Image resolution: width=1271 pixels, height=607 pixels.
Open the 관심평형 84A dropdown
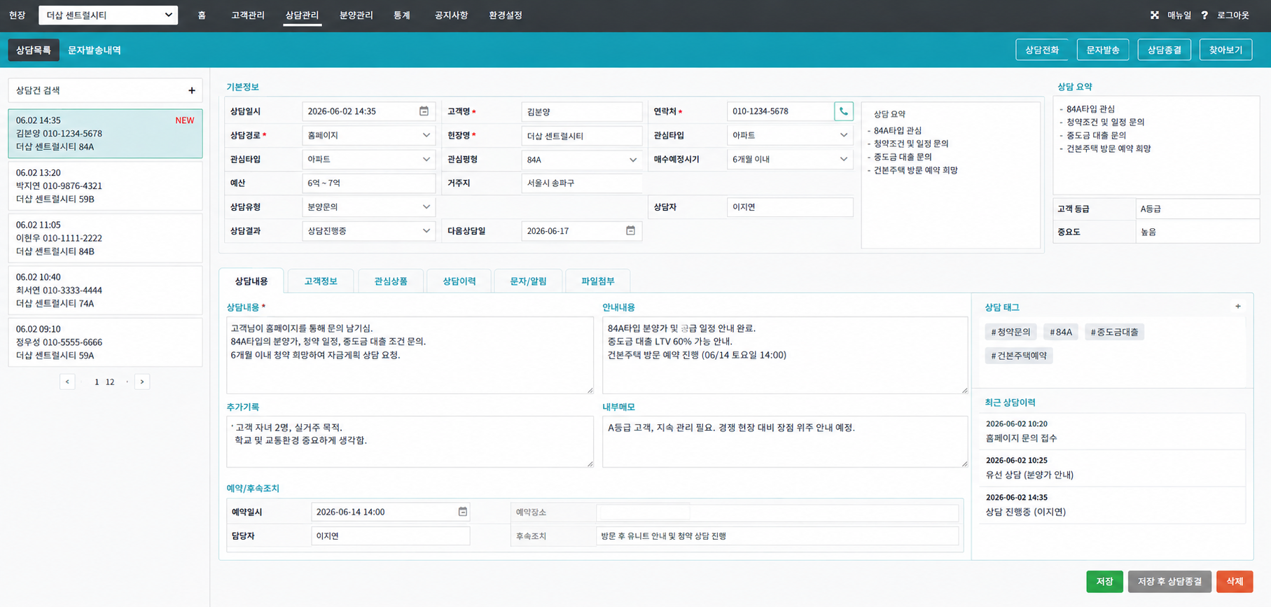coord(581,160)
